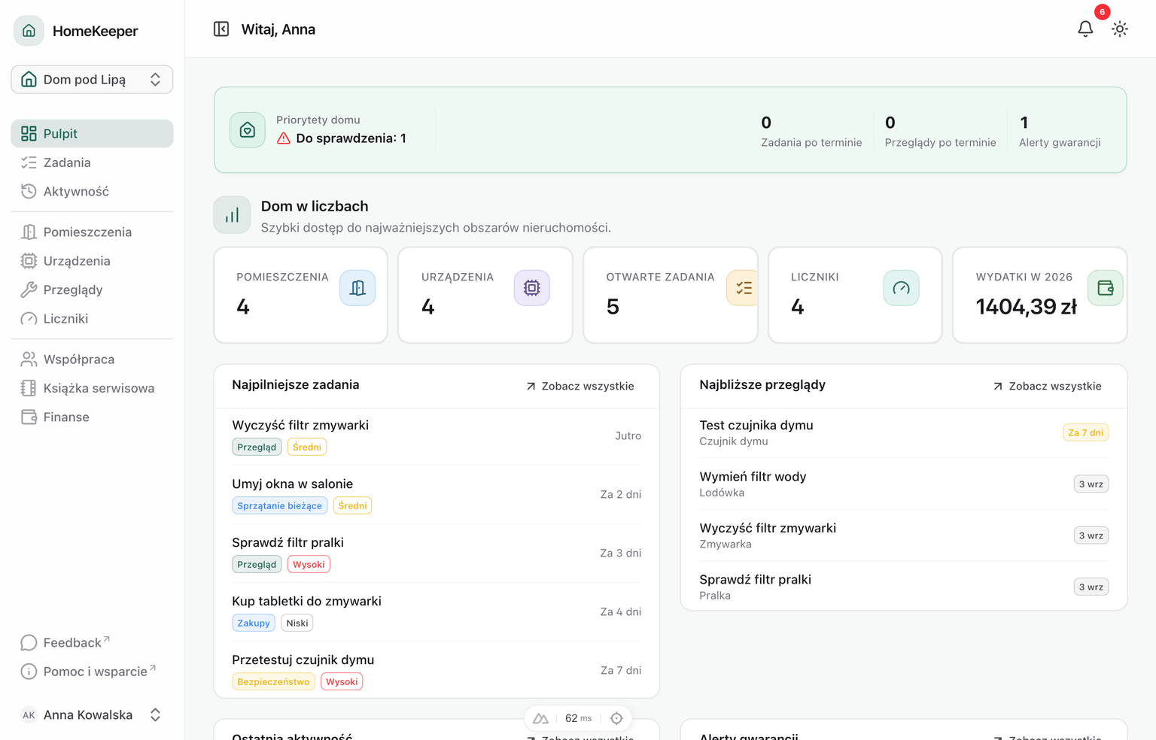1156x740 pixels.
Task: Click the Zakupy tag
Action: tap(253, 623)
